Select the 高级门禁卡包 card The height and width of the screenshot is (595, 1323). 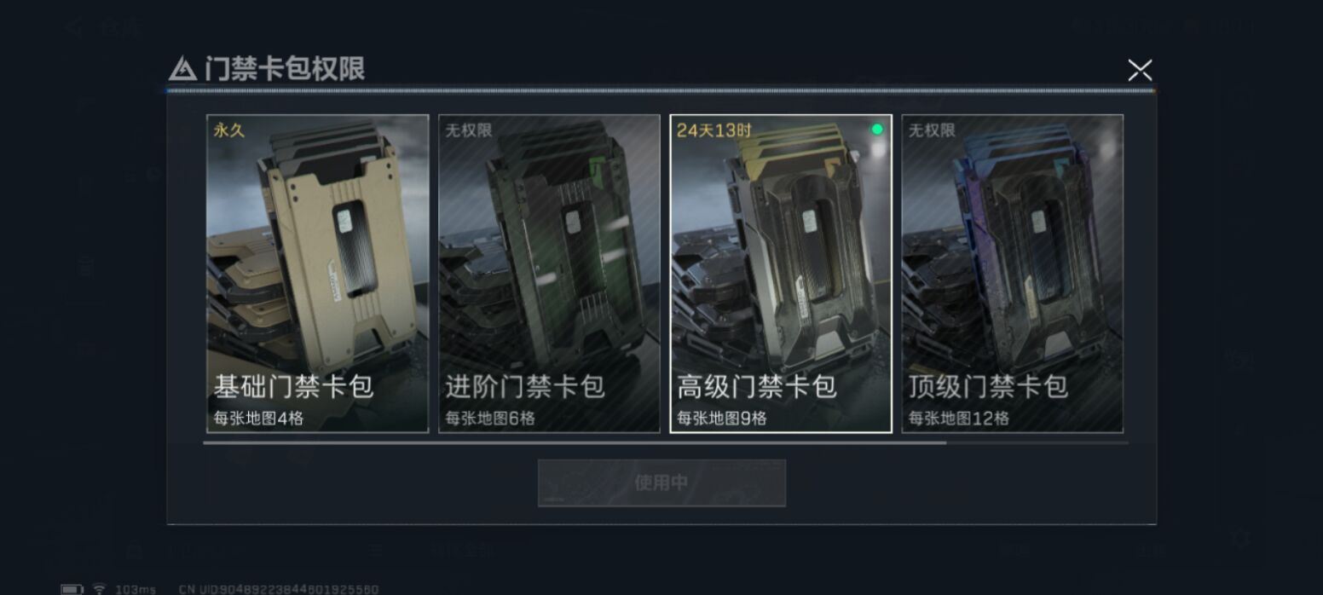point(781,274)
